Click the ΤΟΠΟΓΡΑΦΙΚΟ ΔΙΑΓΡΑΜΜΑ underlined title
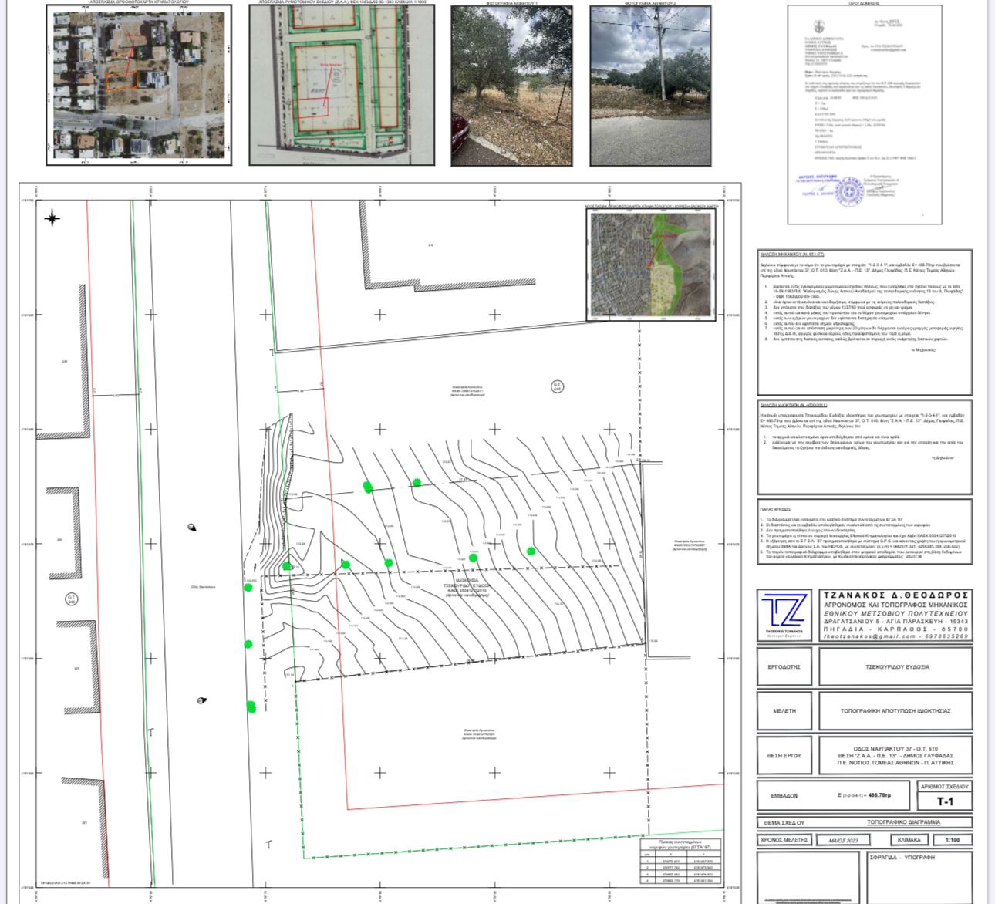The image size is (995, 904). [903, 822]
